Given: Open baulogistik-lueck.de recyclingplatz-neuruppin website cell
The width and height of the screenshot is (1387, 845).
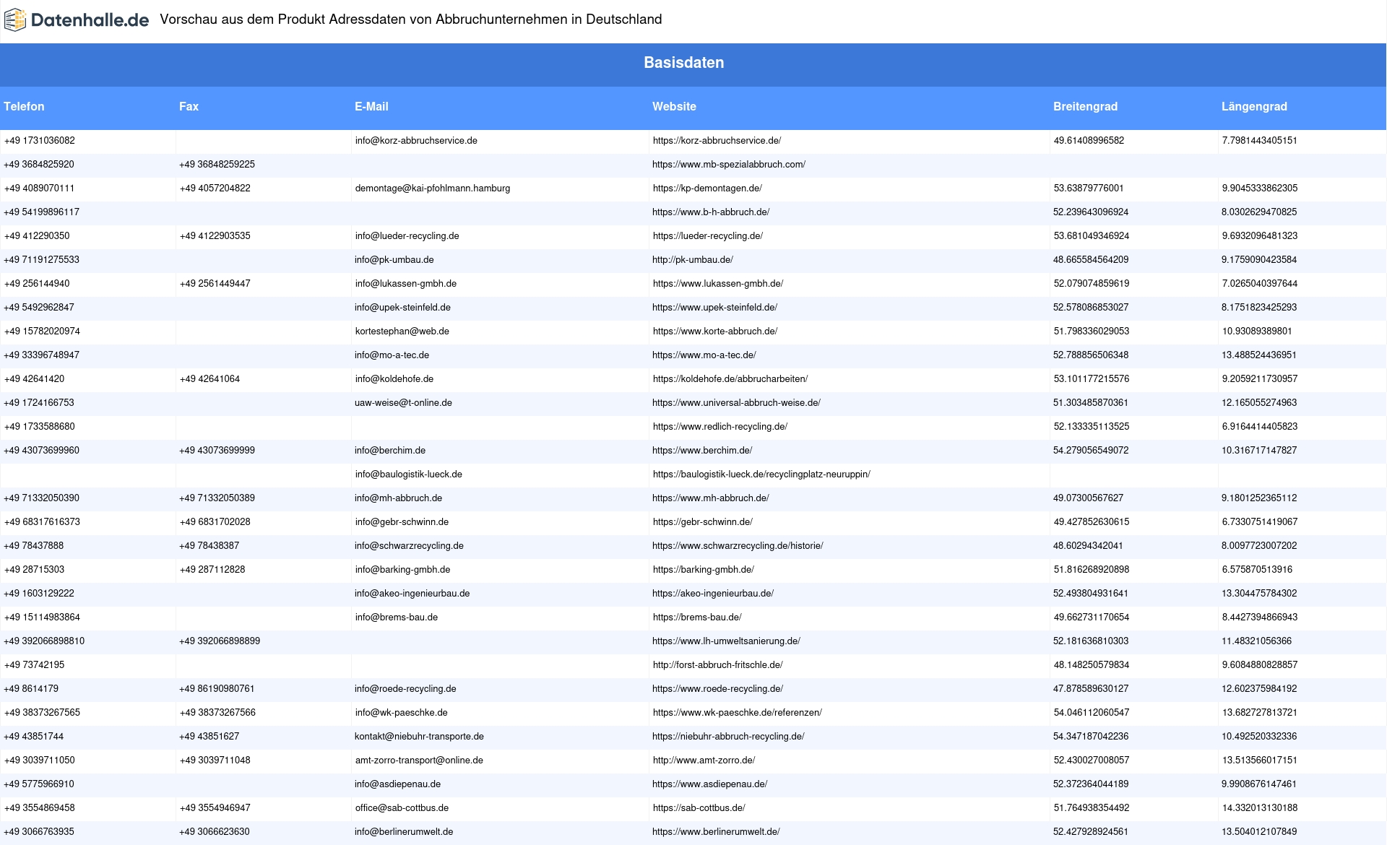Looking at the screenshot, I should pos(761,474).
